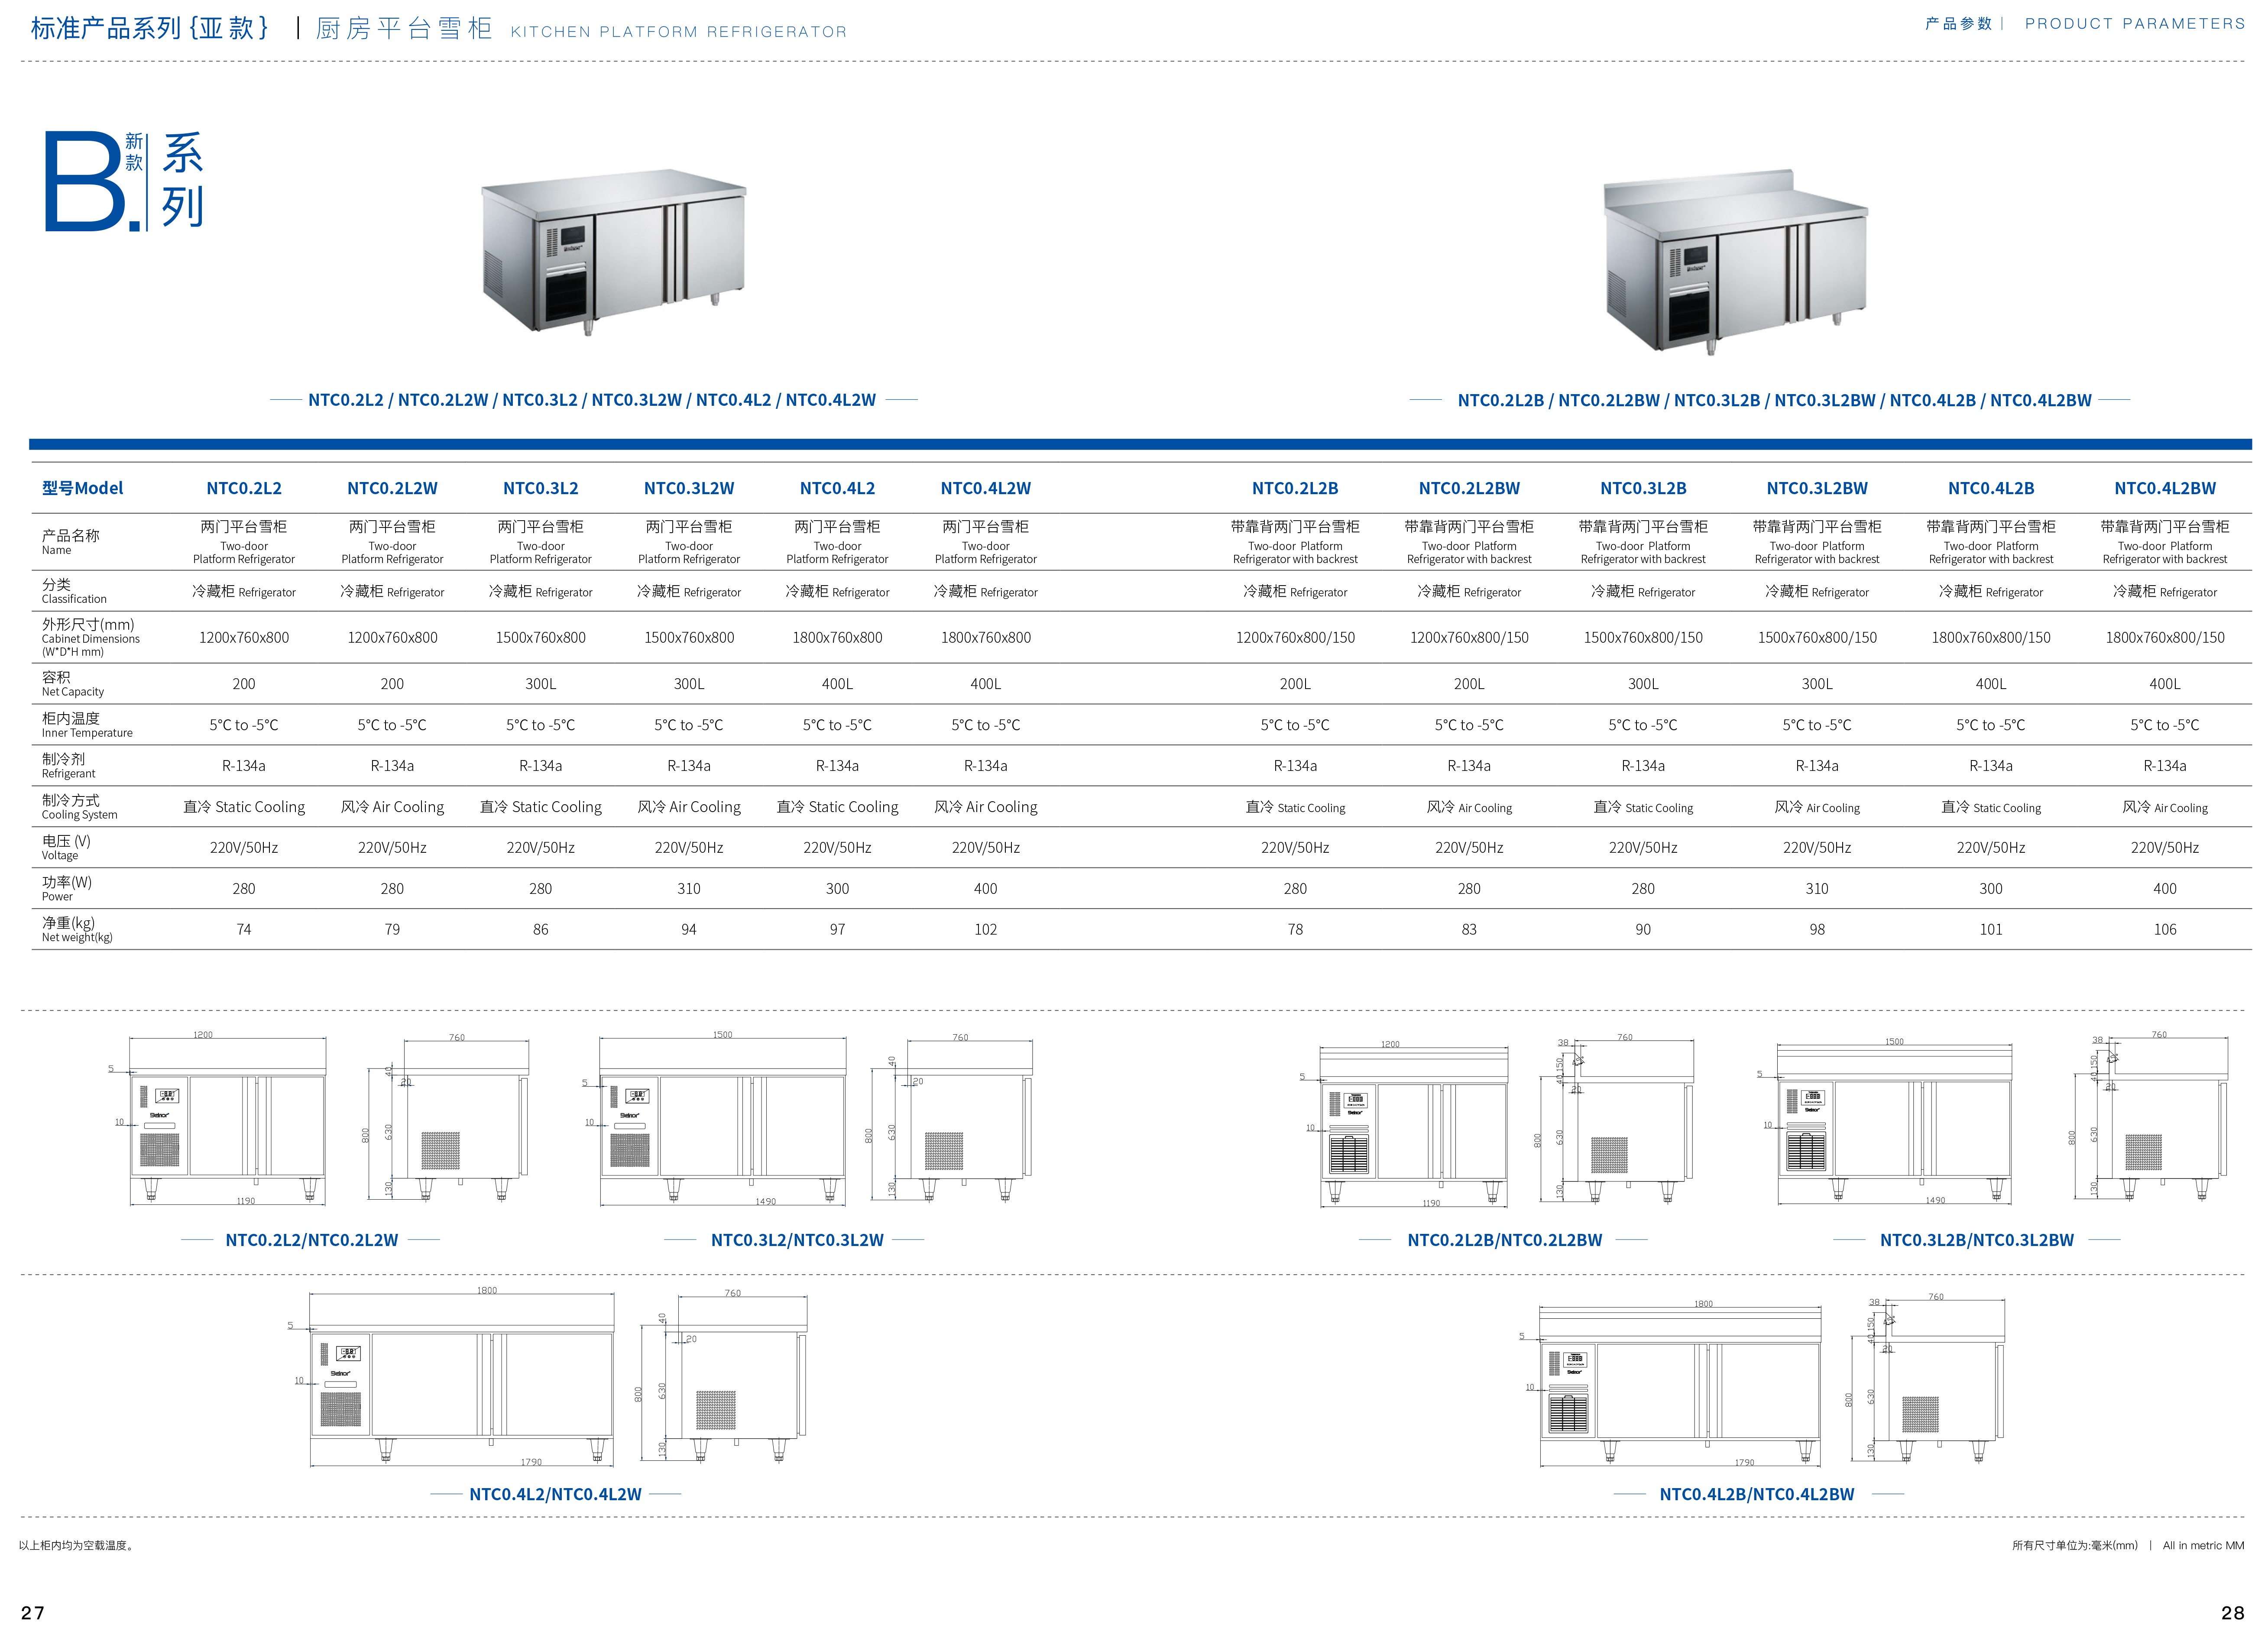Click '直冷 Static Cooling' in the NTC0.2L2 column
2268x1628 pixels.
click(x=244, y=807)
